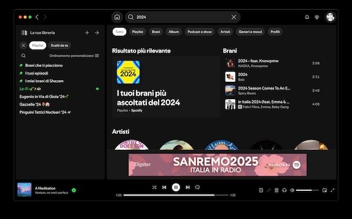
Task: Navigate forward with the right chevron
Action: (45, 17)
